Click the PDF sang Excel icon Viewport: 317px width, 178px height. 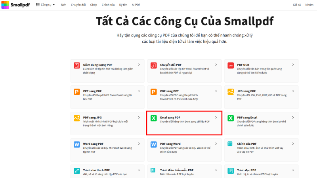231,118
